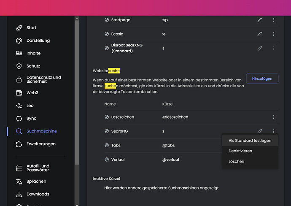Screen dimensions: 291x206
Task: Click the Downloads arrow icon
Action: (x=19, y=194)
